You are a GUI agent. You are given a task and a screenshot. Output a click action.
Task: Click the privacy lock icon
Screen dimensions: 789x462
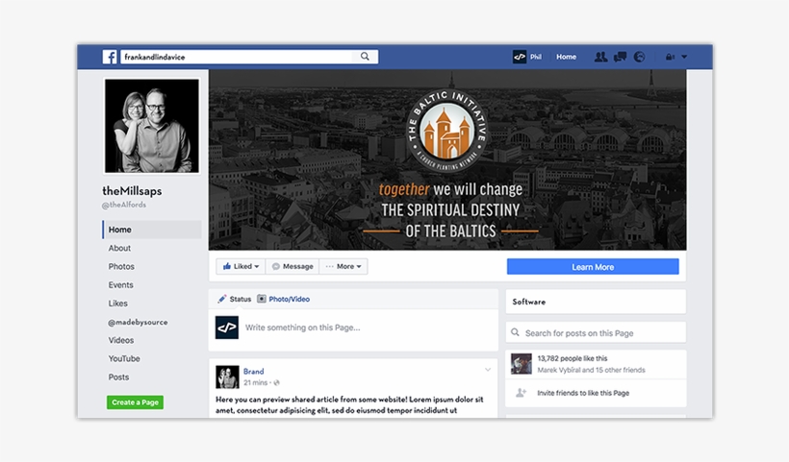[670, 57]
